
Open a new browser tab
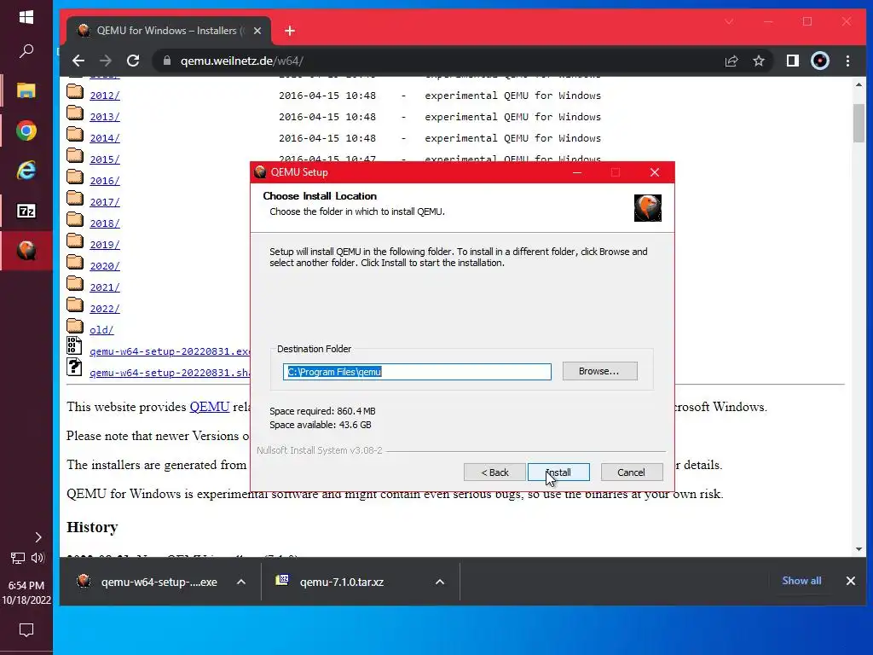tap(290, 31)
